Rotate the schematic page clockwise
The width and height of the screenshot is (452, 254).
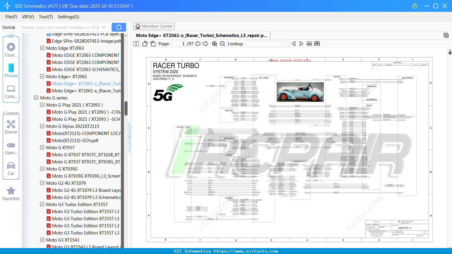(153, 43)
